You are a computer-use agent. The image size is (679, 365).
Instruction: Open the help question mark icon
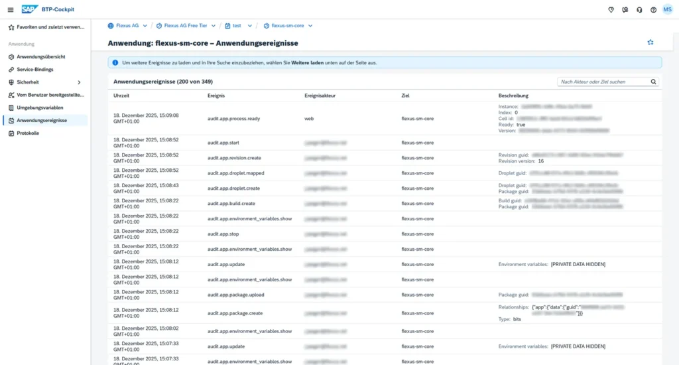coord(653,9)
